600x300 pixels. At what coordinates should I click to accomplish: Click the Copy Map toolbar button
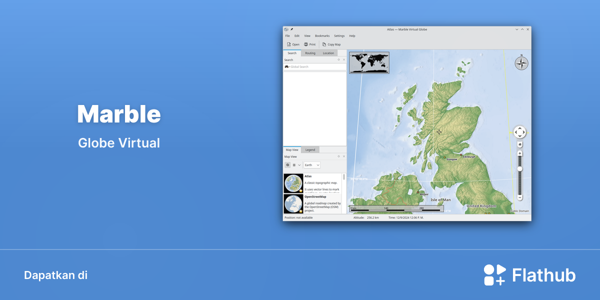[331, 44]
